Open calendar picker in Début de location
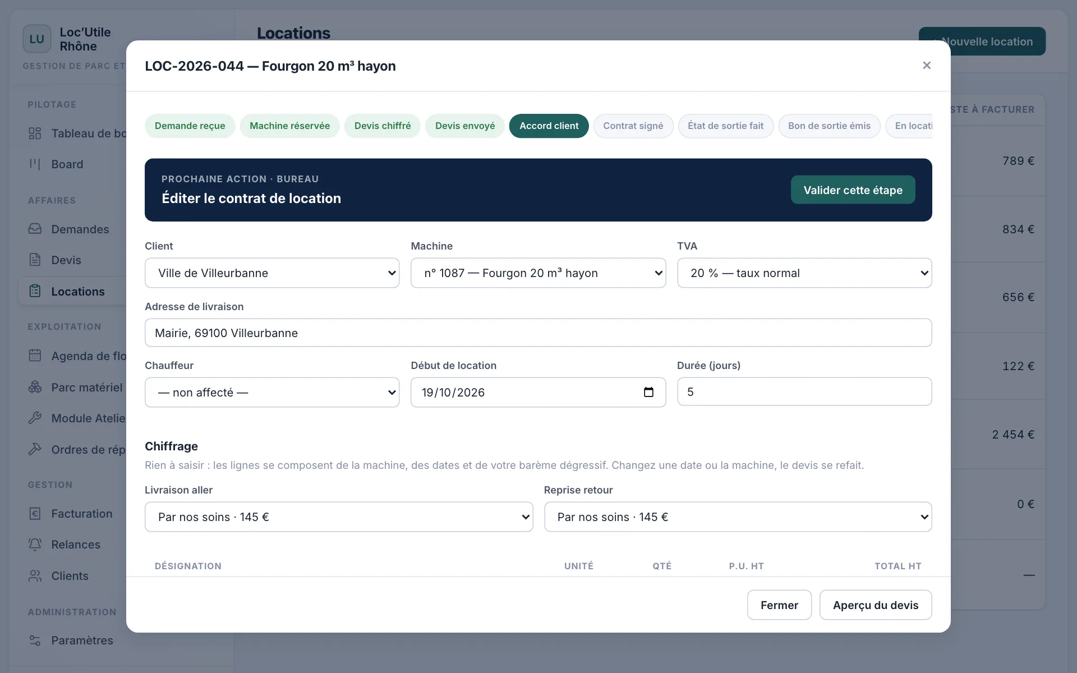Image resolution: width=1077 pixels, height=673 pixels. (648, 392)
